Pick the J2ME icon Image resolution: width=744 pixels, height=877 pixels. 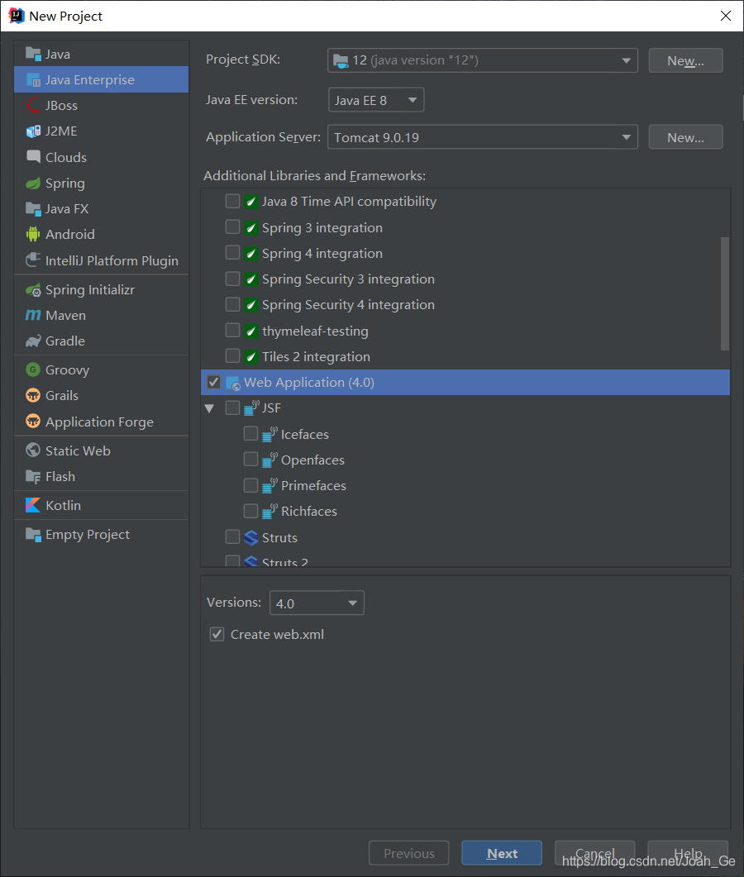pyautogui.click(x=33, y=131)
